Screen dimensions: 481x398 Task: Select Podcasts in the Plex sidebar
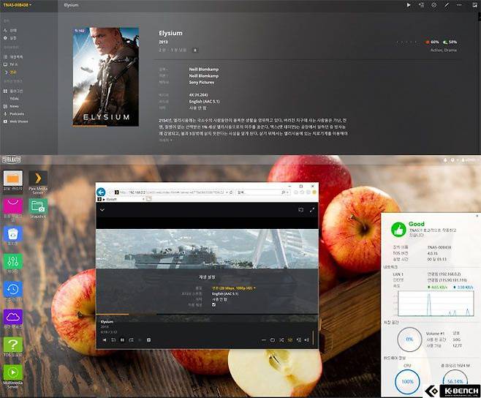17,114
